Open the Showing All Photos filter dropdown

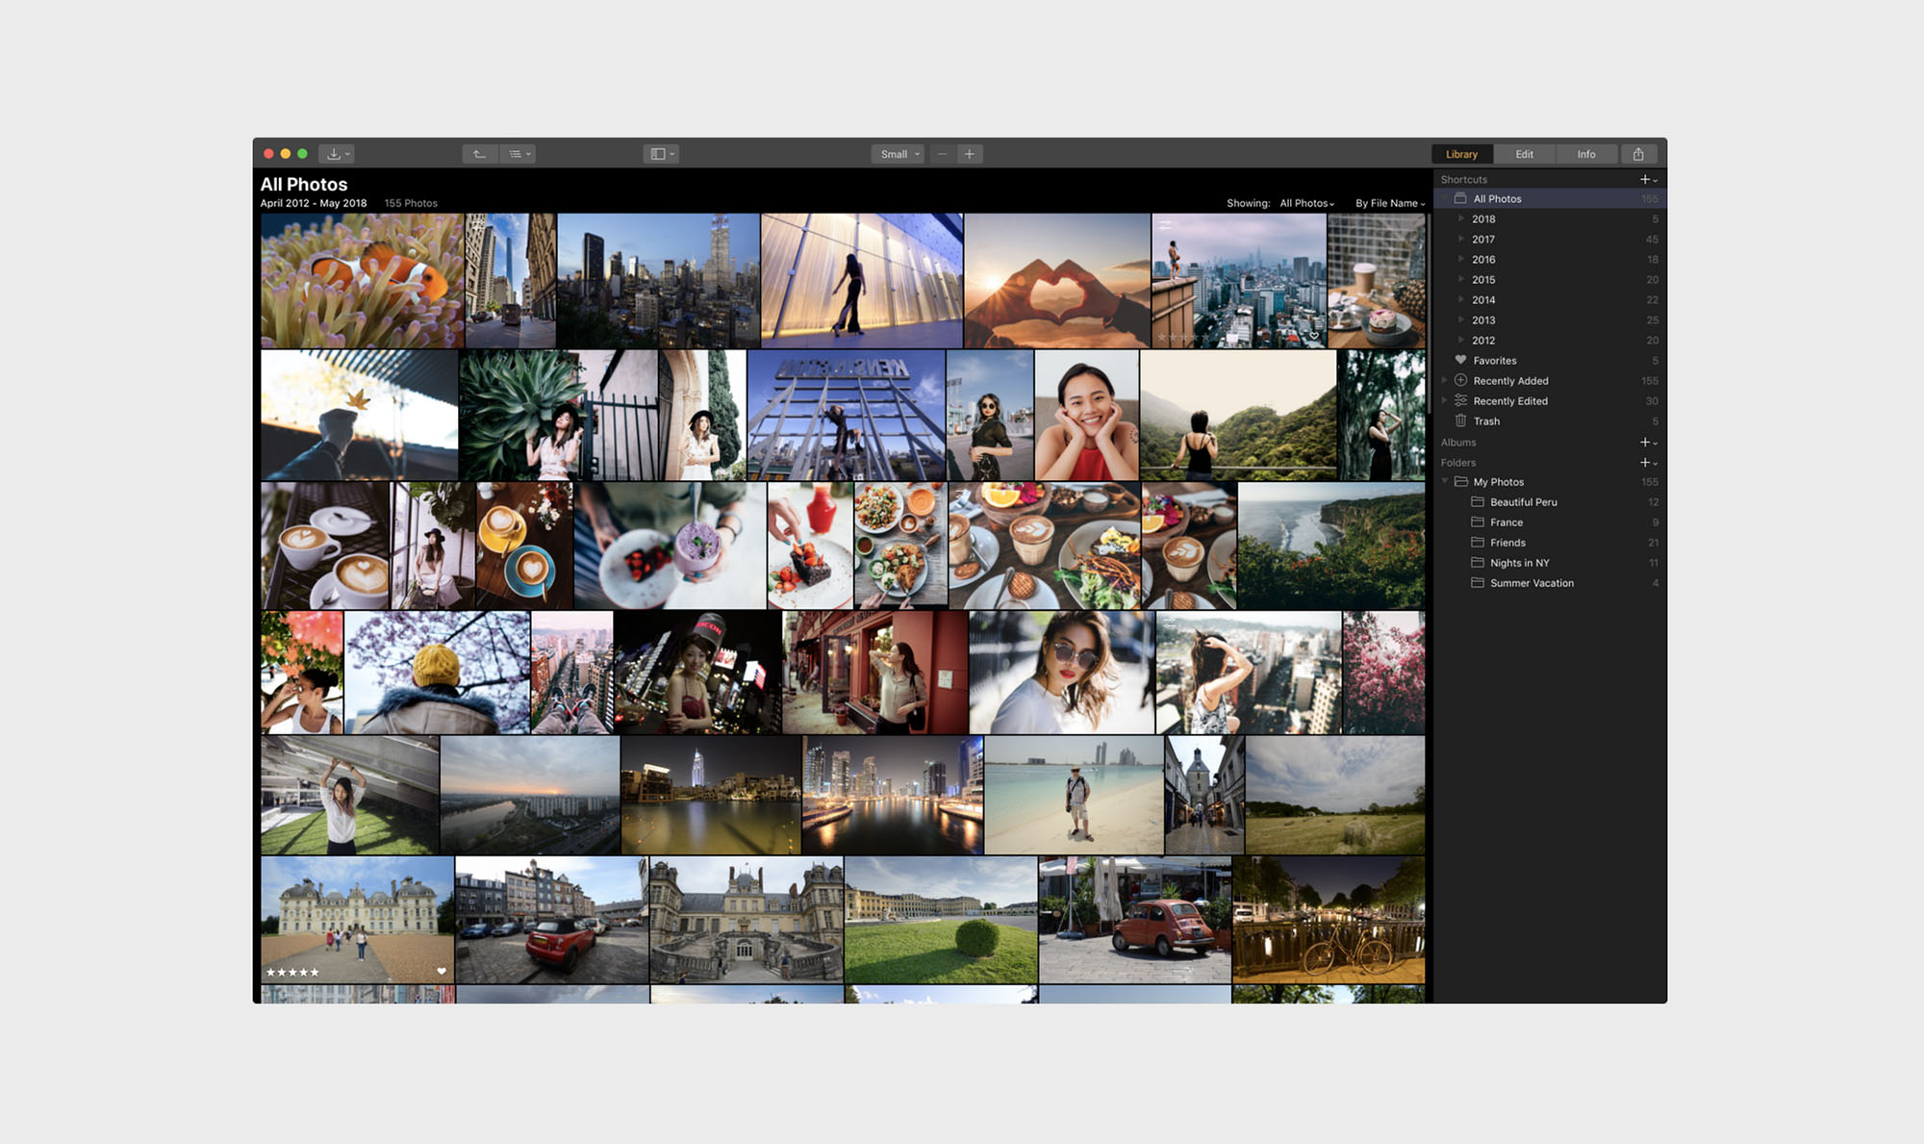point(1306,203)
